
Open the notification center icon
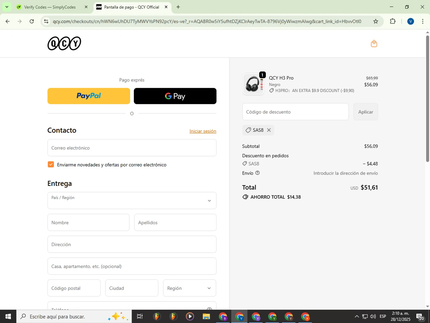coord(420,317)
